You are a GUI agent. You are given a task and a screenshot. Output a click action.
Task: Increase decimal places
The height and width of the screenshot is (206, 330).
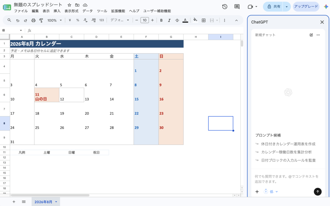pyautogui.click(x=93, y=20)
